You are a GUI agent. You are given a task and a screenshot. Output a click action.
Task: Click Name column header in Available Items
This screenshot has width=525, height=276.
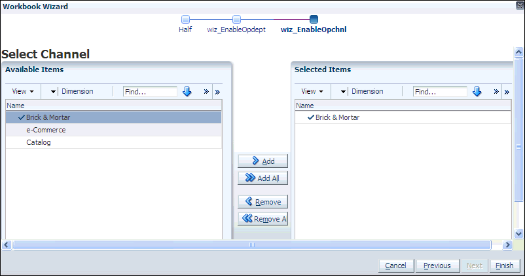click(x=113, y=106)
